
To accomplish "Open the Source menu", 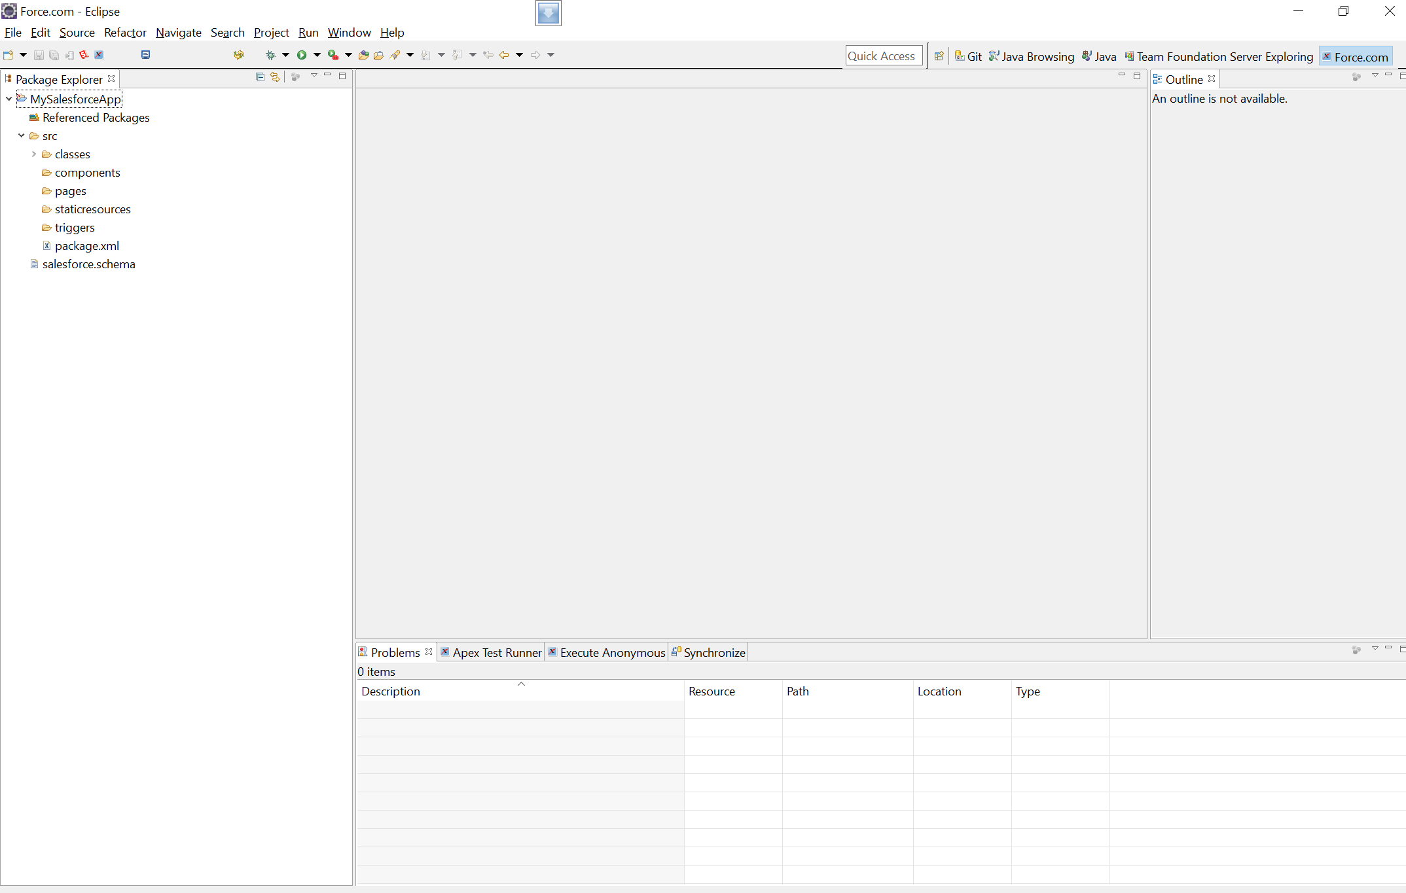I will click(x=77, y=33).
